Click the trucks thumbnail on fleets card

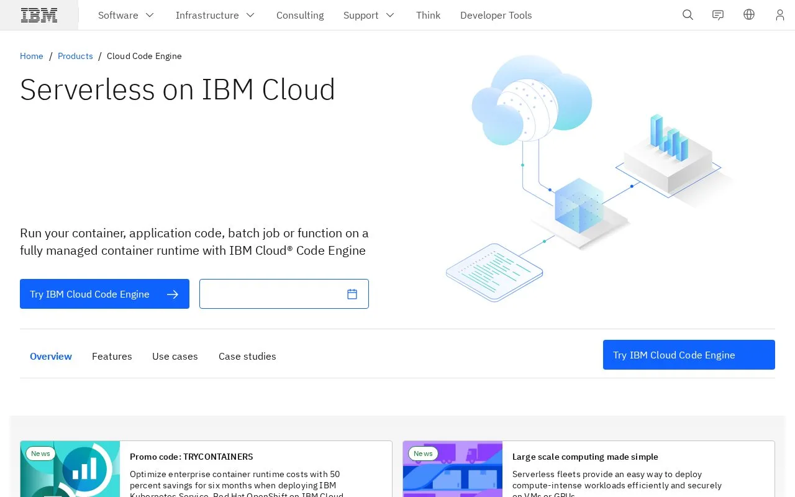click(453, 469)
